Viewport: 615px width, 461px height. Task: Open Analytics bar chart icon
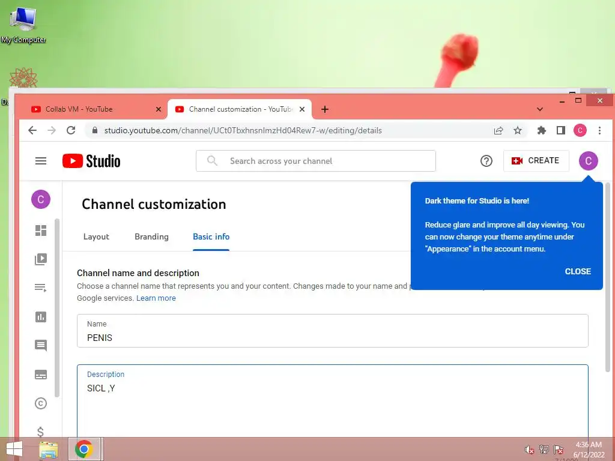coord(41,317)
